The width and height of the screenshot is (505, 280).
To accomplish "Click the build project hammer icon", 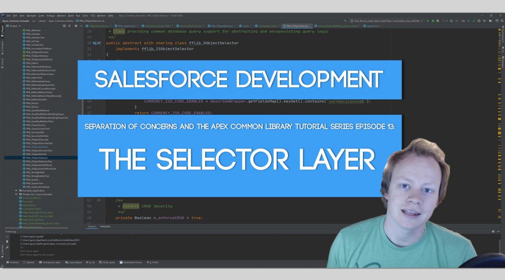I will coord(345,21).
